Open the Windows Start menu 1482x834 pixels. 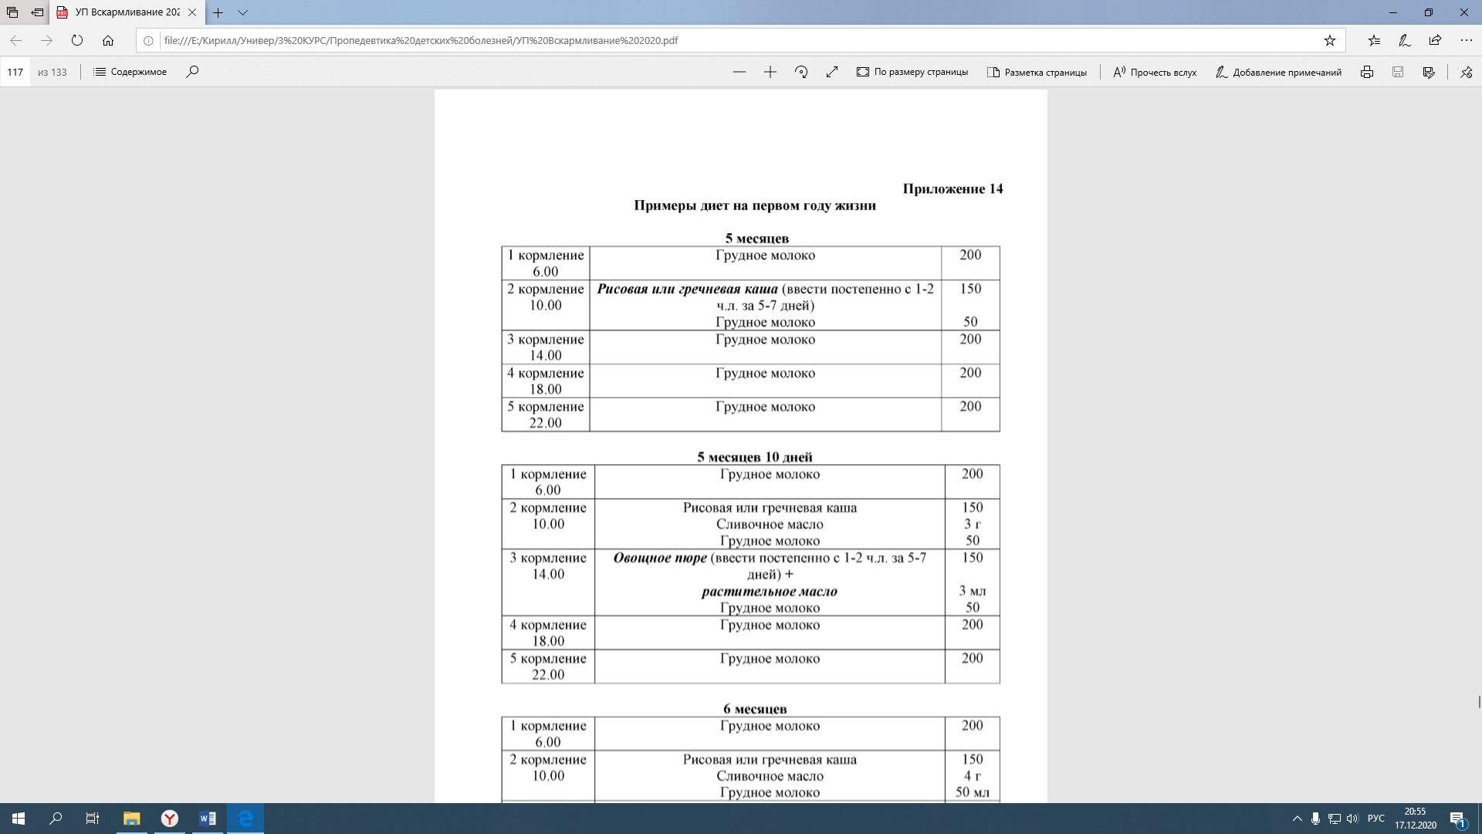pos(19,819)
